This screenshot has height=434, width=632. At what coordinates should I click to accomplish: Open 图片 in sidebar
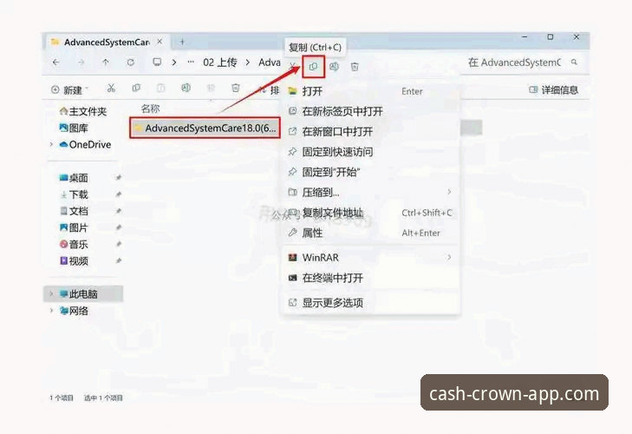click(74, 227)
